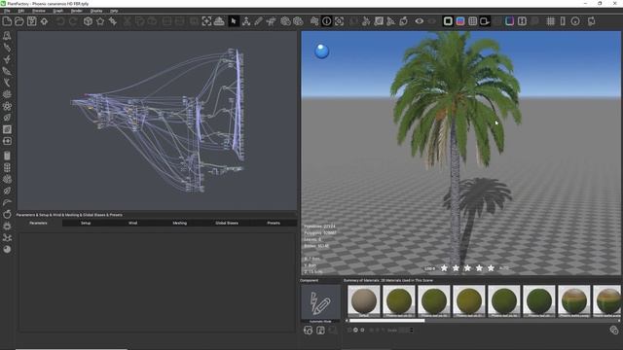Open the Edit menu
The image size is (623, 350).
(21, 11)
